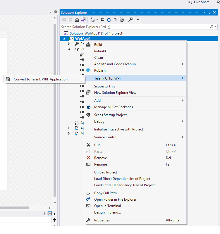
Task: Click the Back arrow in Solution Explorer toolbar
Action: click(64, 20)
